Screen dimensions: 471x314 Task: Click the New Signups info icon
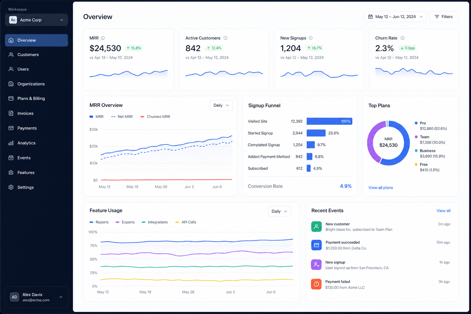click(311, 38)
